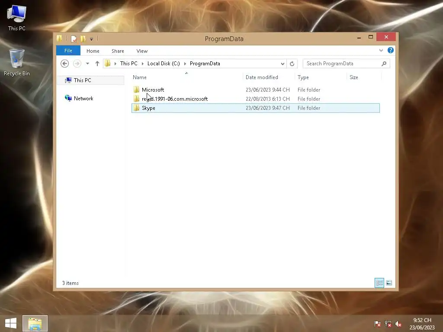Select Recycle Bin desktop icon

[17, 62]
